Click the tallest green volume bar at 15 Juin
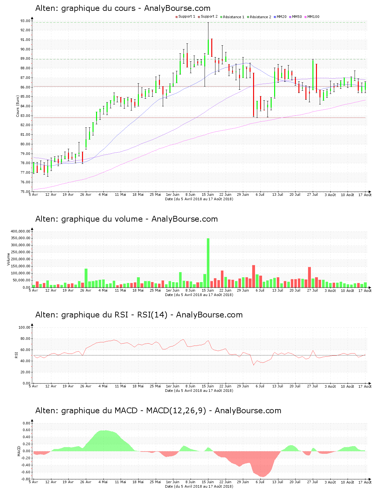Viewport: 383px width, 495px height. (208, 263)
